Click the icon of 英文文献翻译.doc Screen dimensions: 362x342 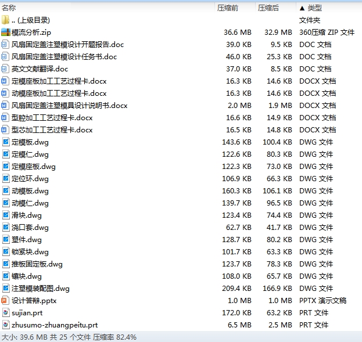5,69
